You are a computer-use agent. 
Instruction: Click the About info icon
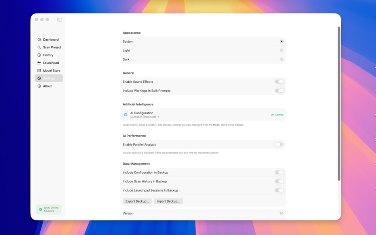39,86
